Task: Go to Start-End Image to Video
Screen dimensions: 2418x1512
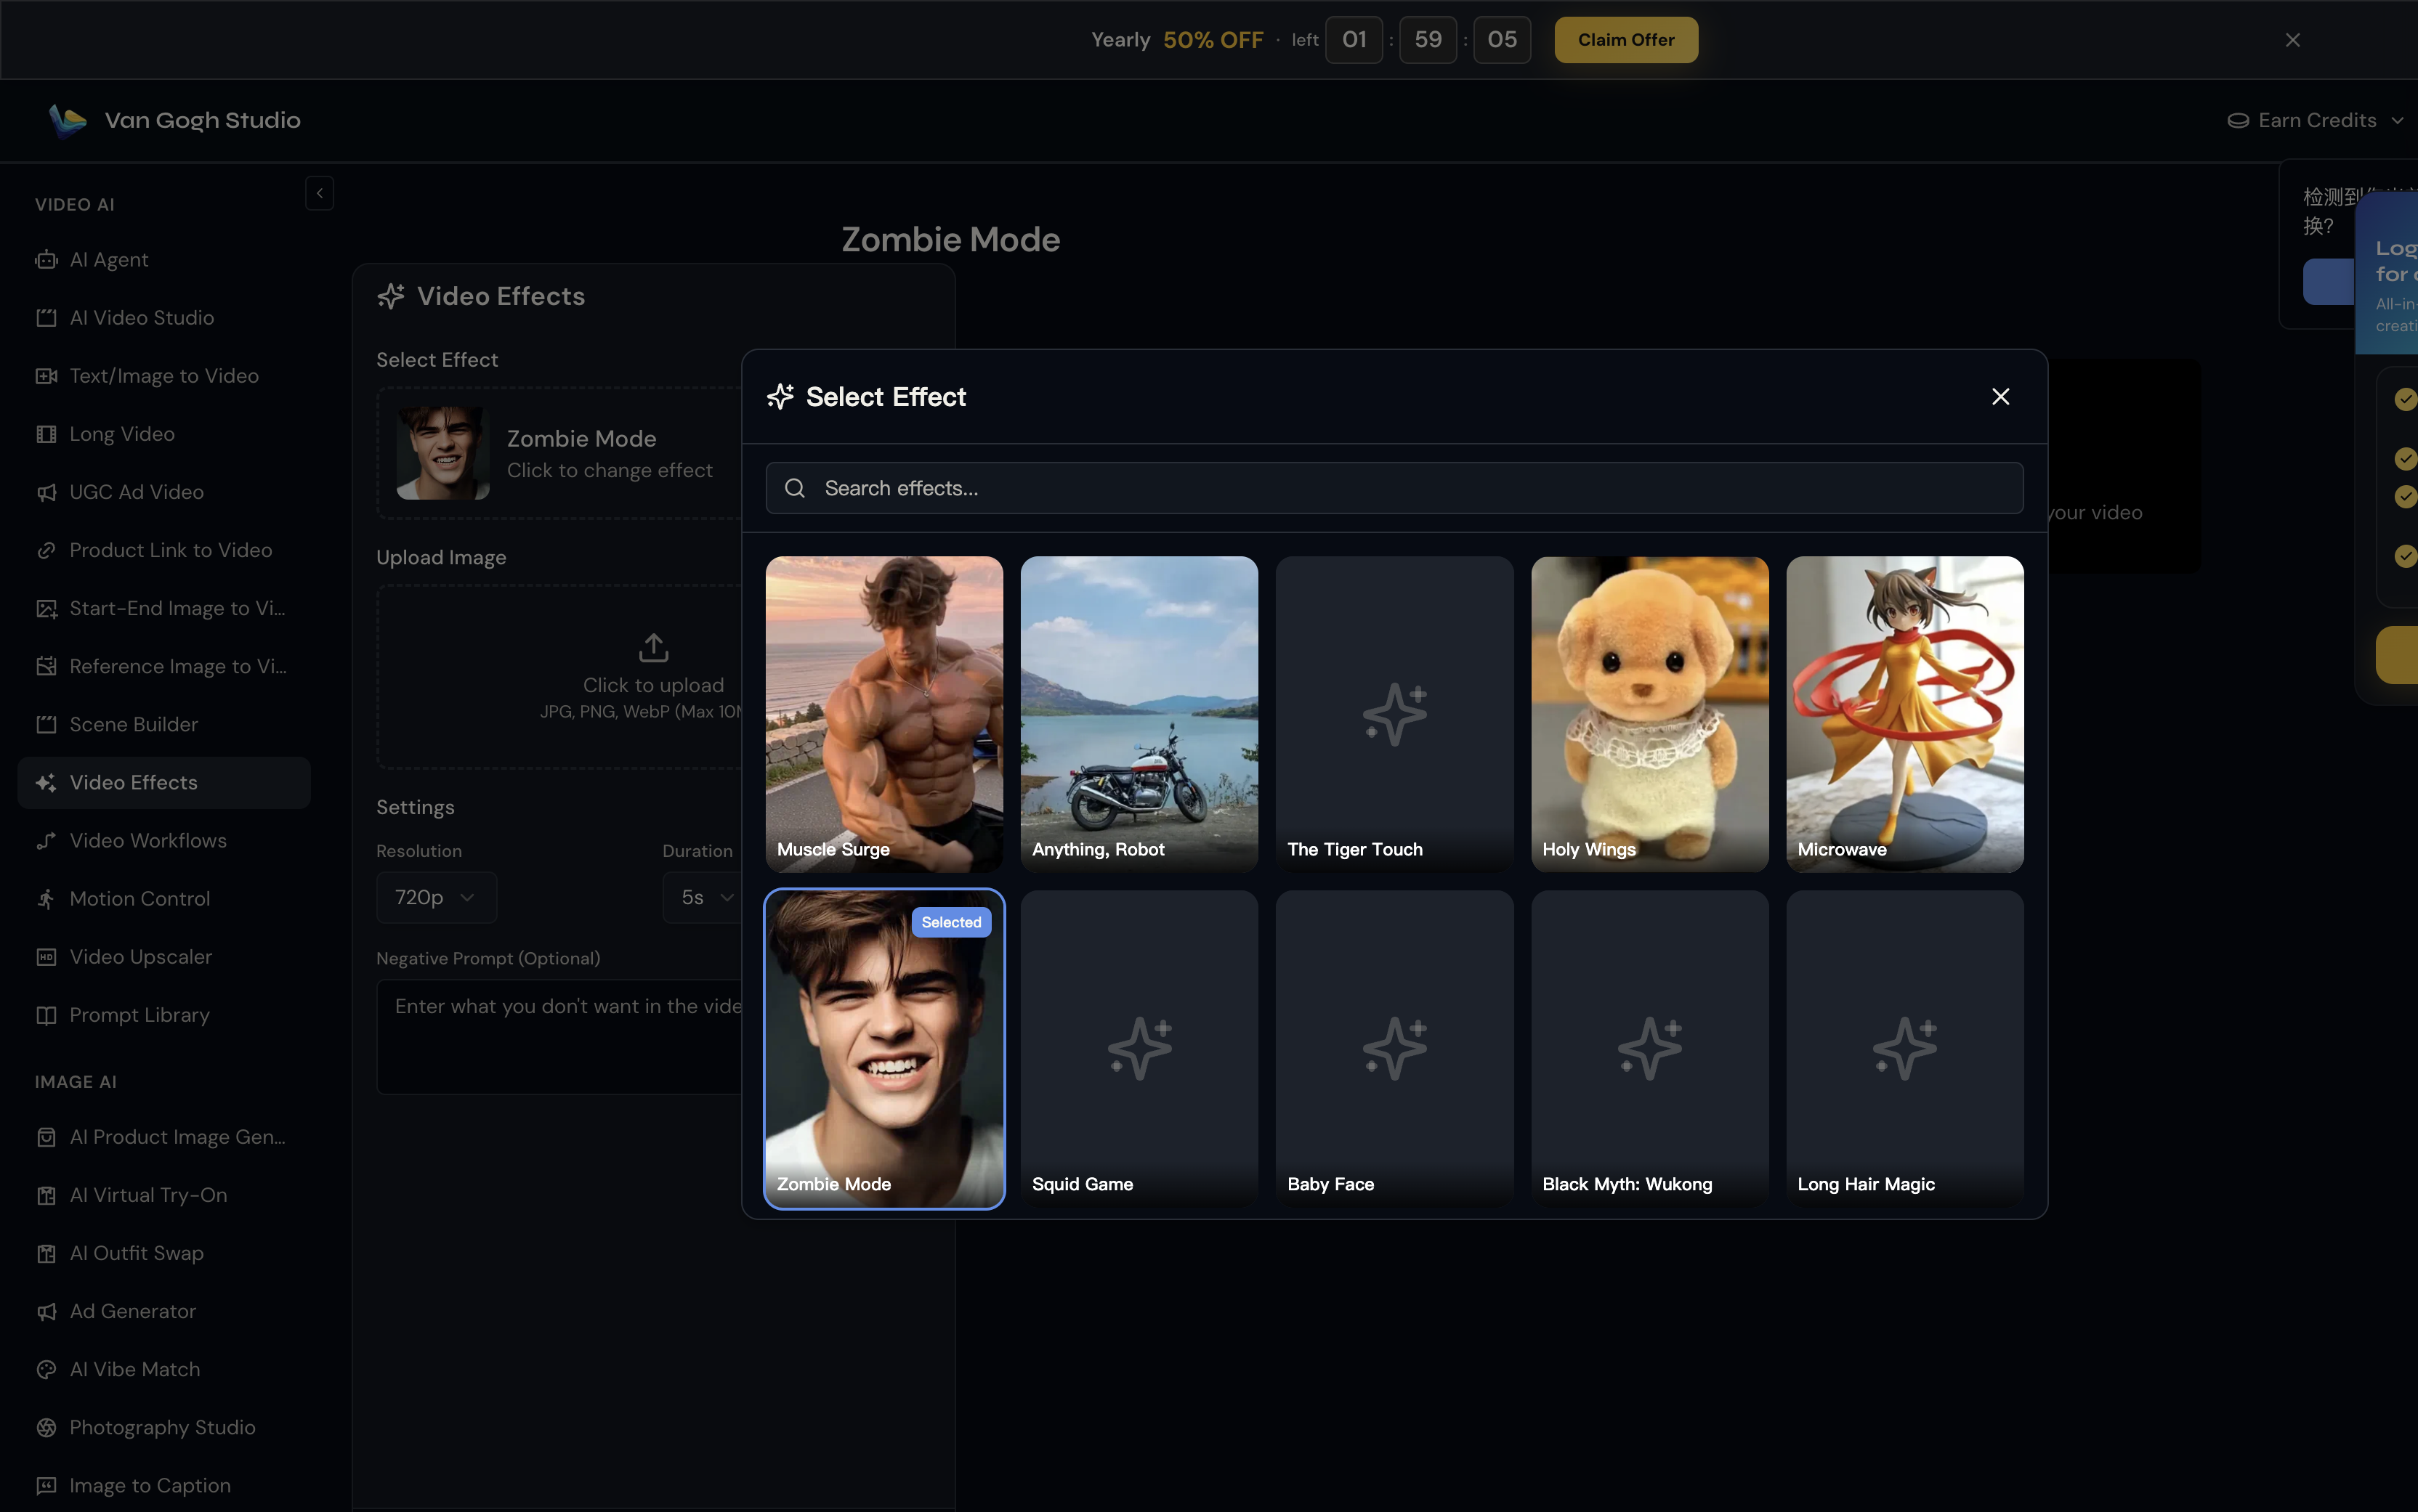Action: 164,609
